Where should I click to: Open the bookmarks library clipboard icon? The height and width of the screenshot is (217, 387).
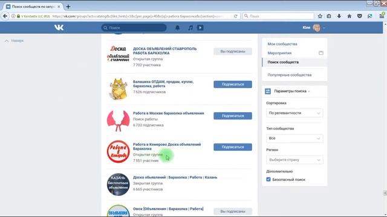329,16
